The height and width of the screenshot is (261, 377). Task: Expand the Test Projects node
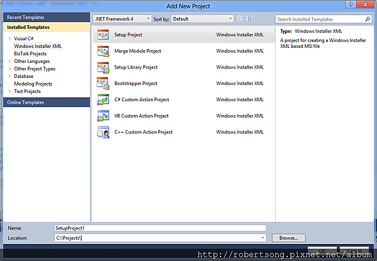pyautogui.click(x=10, y=91)
